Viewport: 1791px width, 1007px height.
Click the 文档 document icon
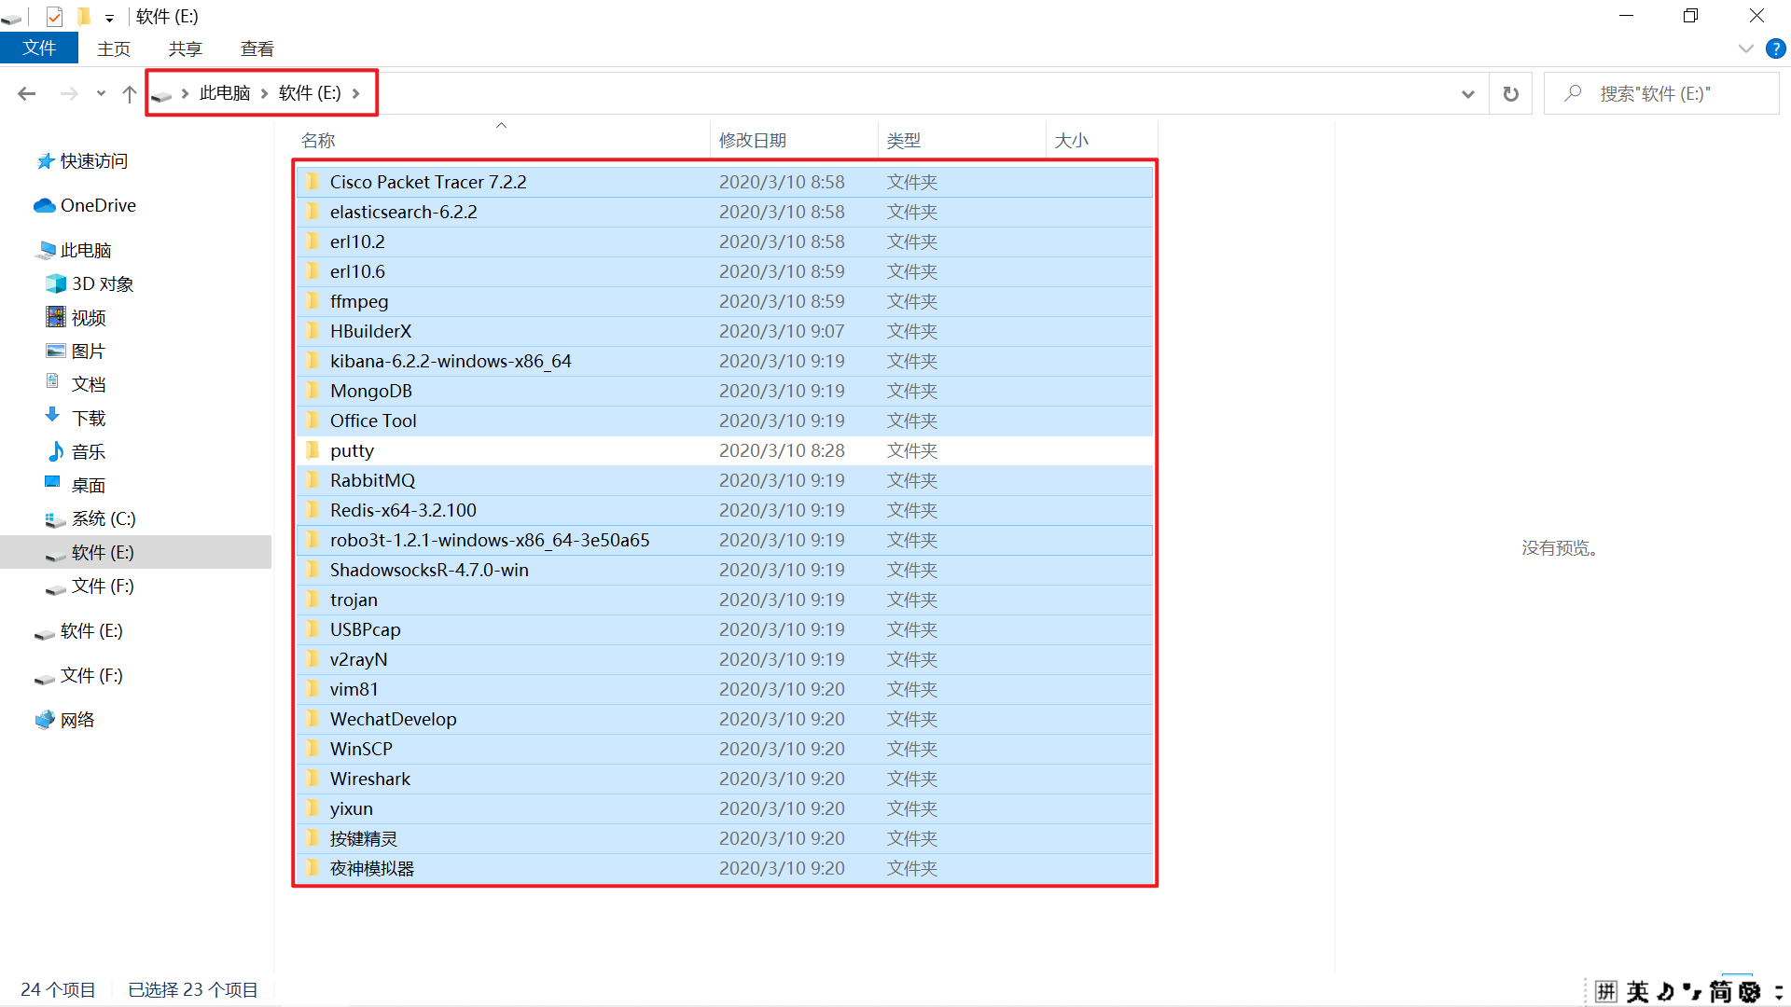53,381
